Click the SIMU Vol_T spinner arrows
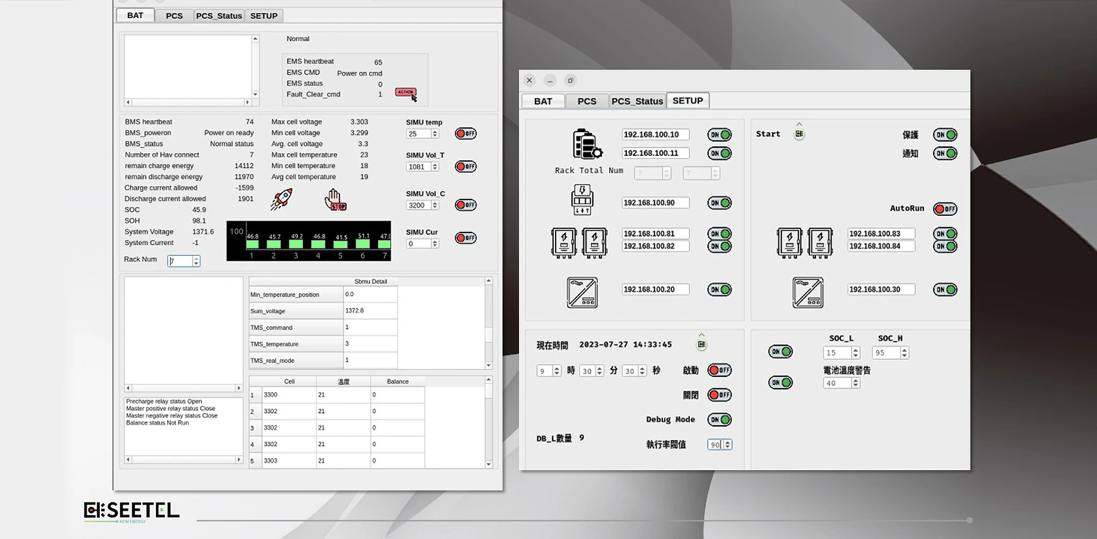1097x539 pixels. coord(435,167)
